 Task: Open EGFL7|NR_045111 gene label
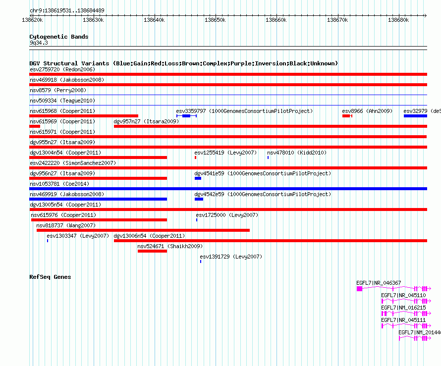coord(403,320)
